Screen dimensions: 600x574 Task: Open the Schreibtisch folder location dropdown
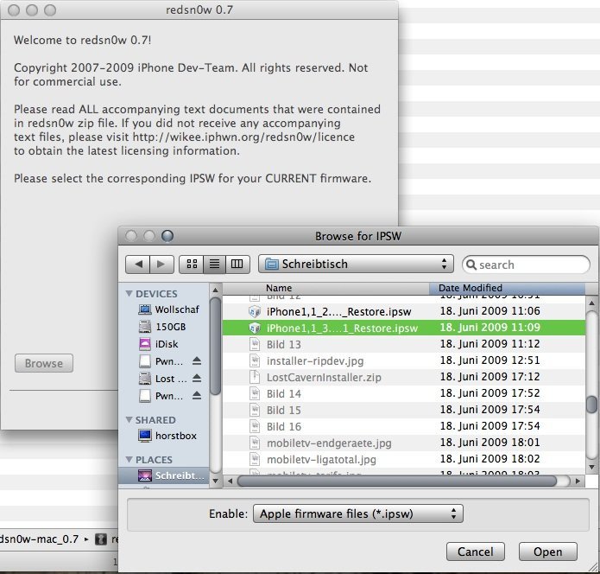[356, 264]
